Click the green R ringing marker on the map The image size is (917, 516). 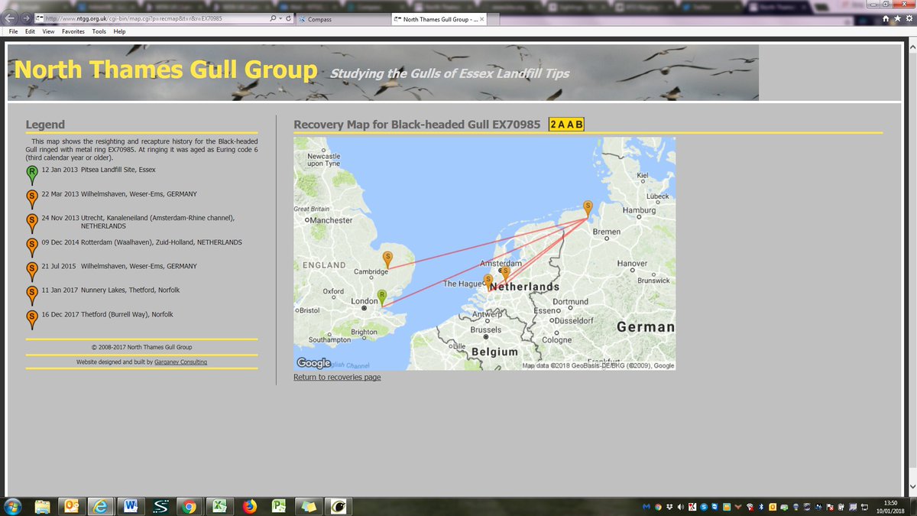(x=381, y=294)
